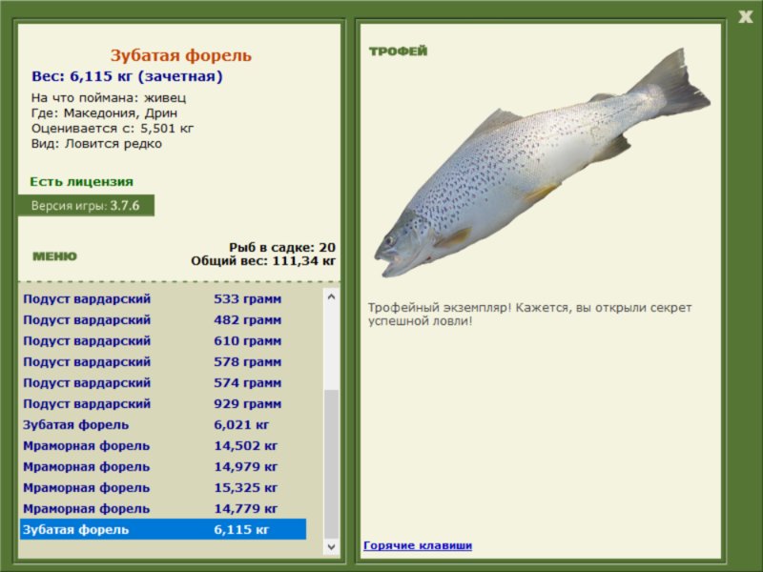The height and width of the screenshot is (572, 763).
Task: Select Подуст вардарский 482 грамм row
Action: pyautogui.click(x=163, y=319)
